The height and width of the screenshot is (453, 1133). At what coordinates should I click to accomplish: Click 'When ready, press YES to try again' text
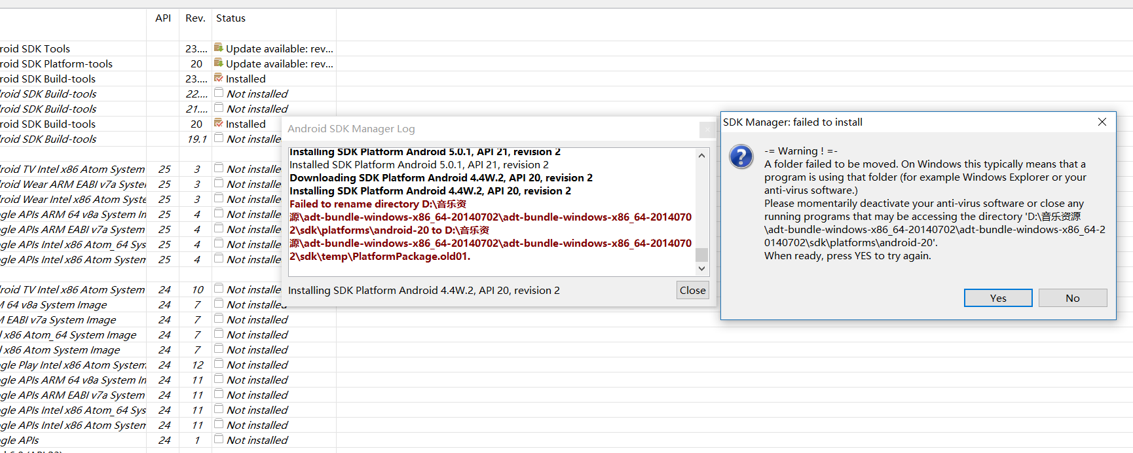pos(847,255)
